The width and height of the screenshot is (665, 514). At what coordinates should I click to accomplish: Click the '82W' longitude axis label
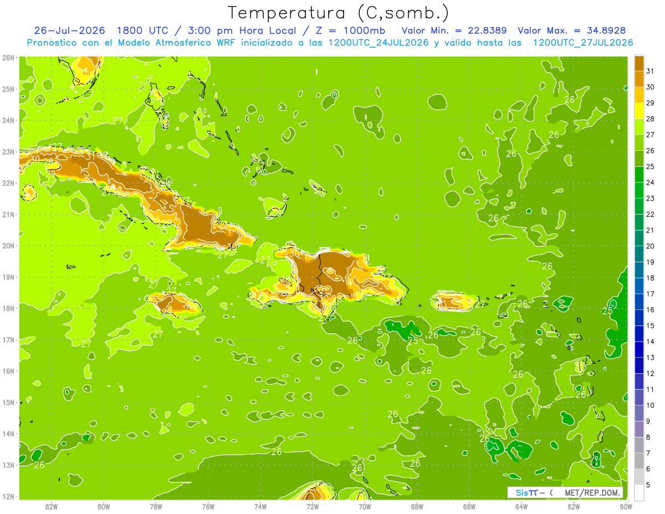(52, 506)
